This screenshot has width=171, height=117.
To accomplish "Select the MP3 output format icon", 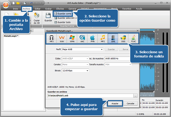I will 52,38.
